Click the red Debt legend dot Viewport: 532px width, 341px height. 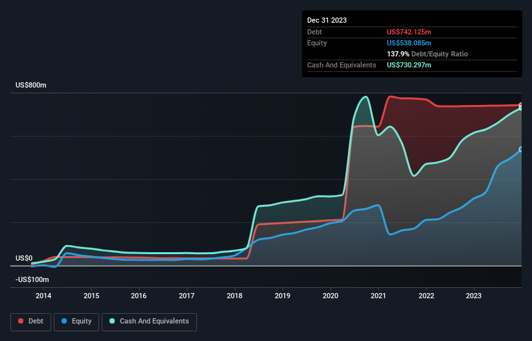pos(21,321)
